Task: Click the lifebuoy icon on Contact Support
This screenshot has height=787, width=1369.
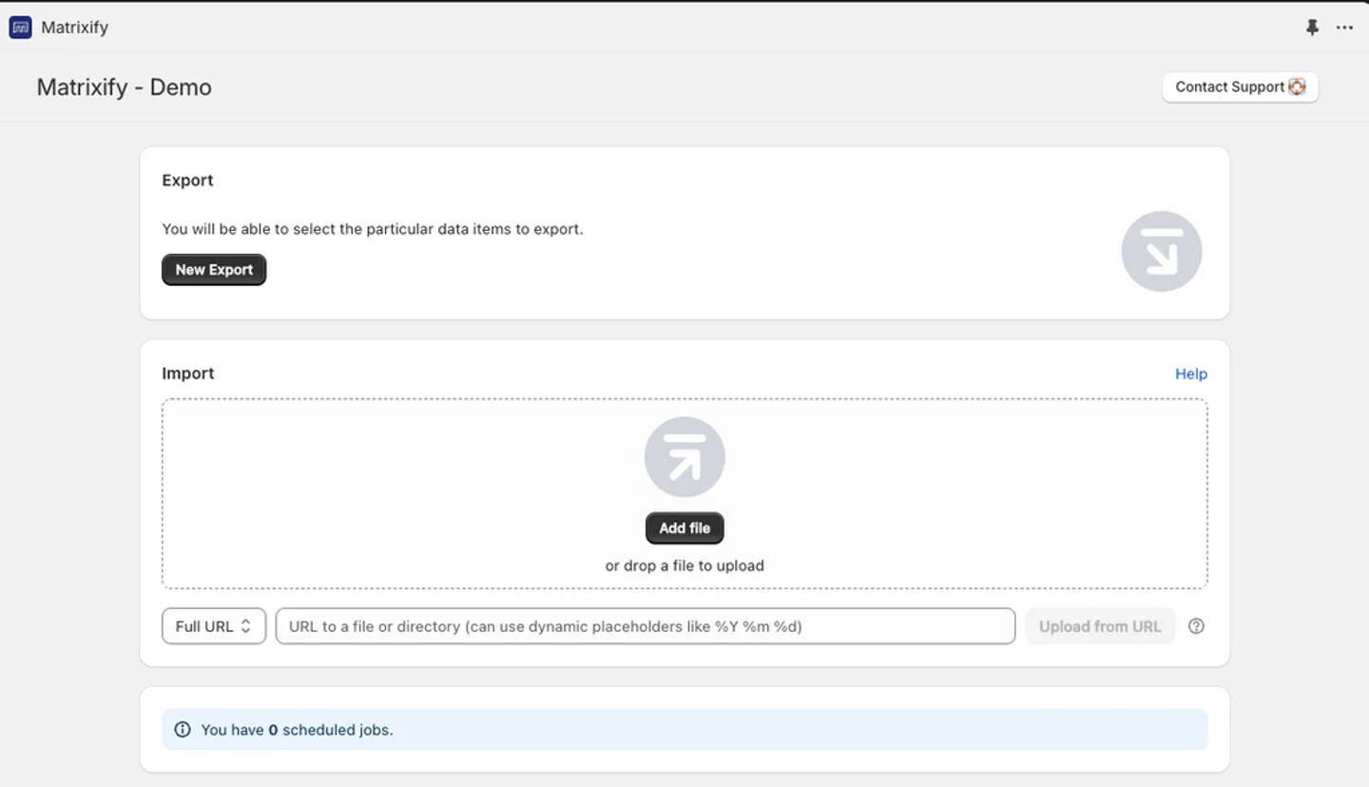Action: pos(1297,87)
